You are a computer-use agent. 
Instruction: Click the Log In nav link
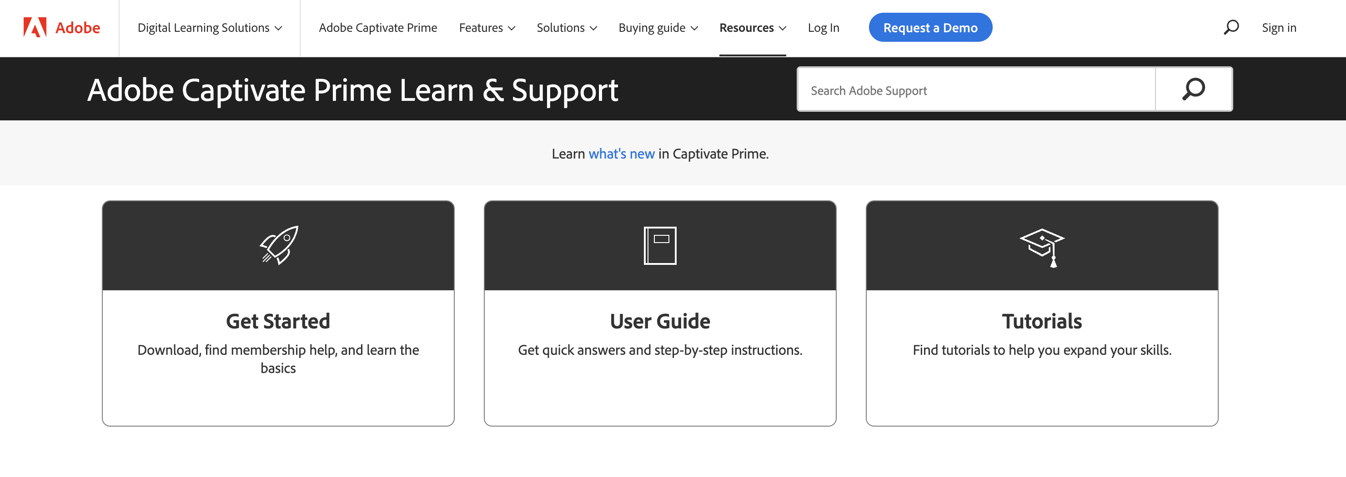[x=824, y=28]
